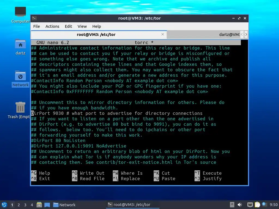279x209 pixels.
Task: Click the '^W Where Is' nano shortcut
Action: [x=128, y=173]
